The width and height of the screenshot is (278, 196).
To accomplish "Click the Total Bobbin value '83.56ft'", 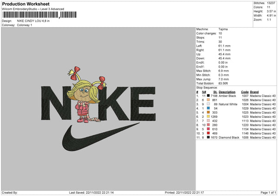I will tap(223, 83).
